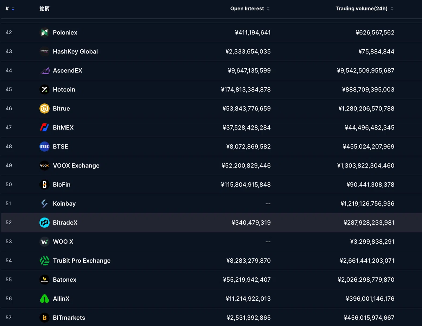Open the BitradeX exchange name

(x=65, y=222)
